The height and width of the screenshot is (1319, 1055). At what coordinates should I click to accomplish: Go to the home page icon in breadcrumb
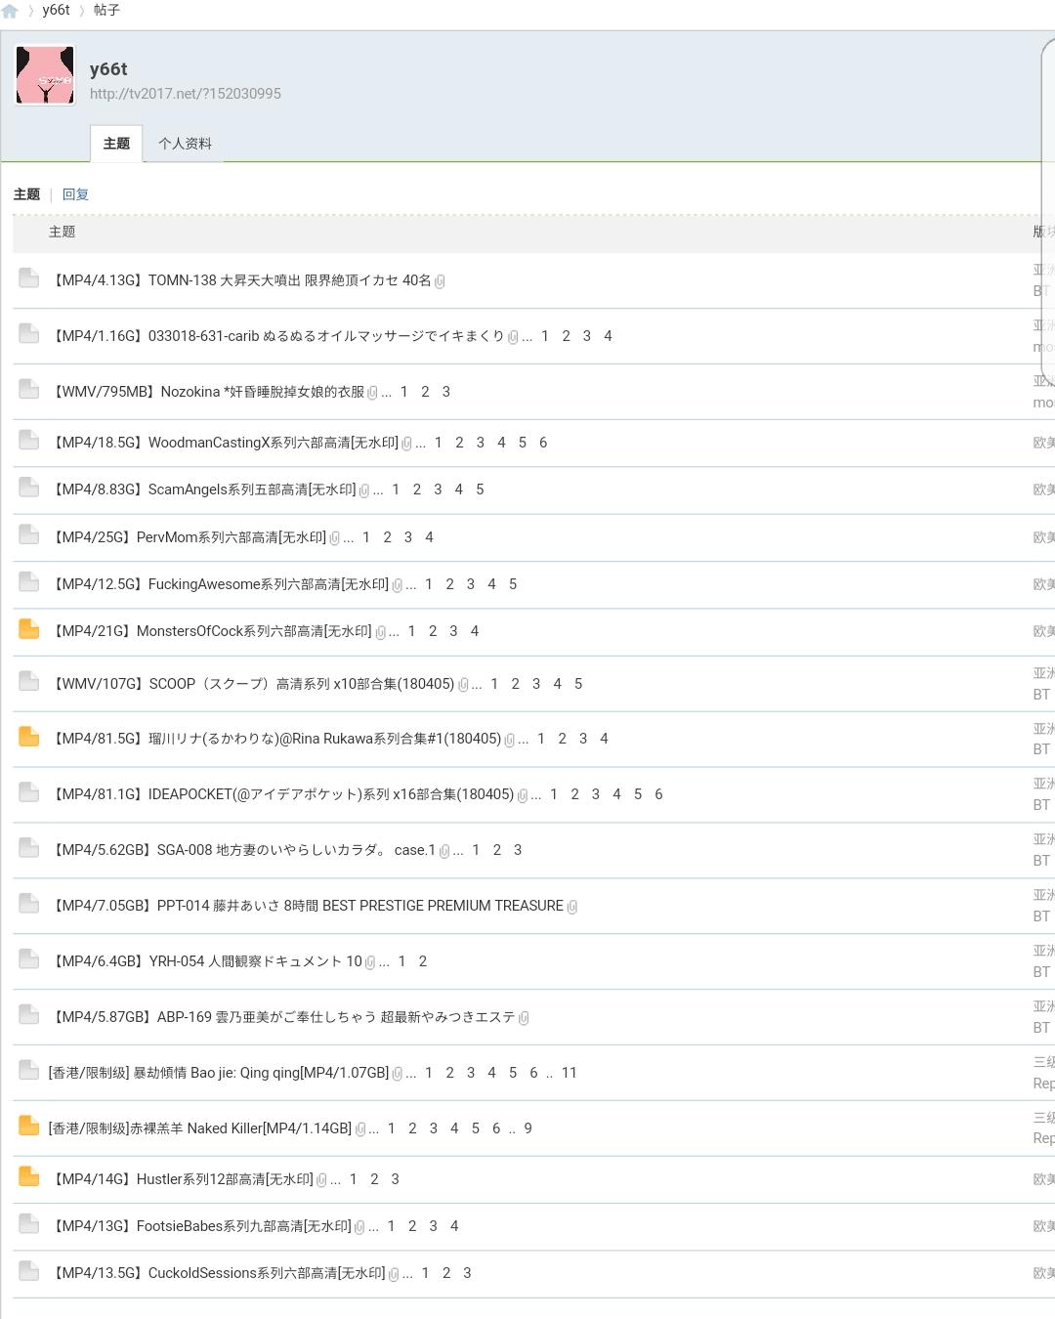10,11
